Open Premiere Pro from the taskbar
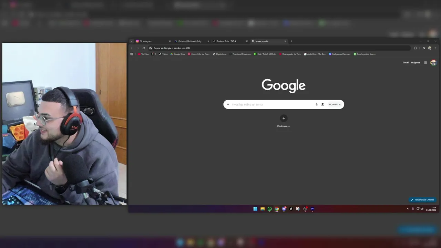The width and height of the screenshot is (441, 248). click(x=312, y=209)
